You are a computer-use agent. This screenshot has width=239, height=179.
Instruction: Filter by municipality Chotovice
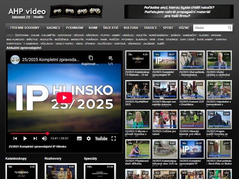tap(64, 35)
